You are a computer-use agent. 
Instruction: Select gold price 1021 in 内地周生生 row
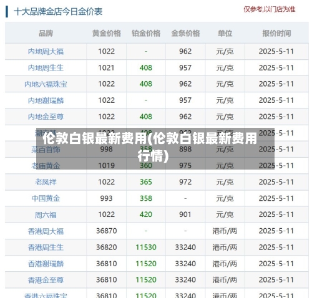[106, 68]
